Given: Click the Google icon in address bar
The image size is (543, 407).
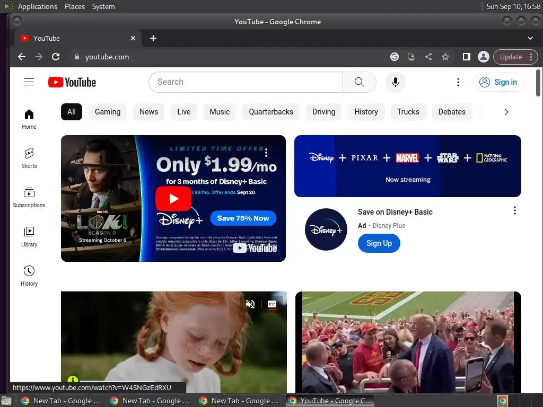Looking at the screenshot, I should tap(394, 57).
